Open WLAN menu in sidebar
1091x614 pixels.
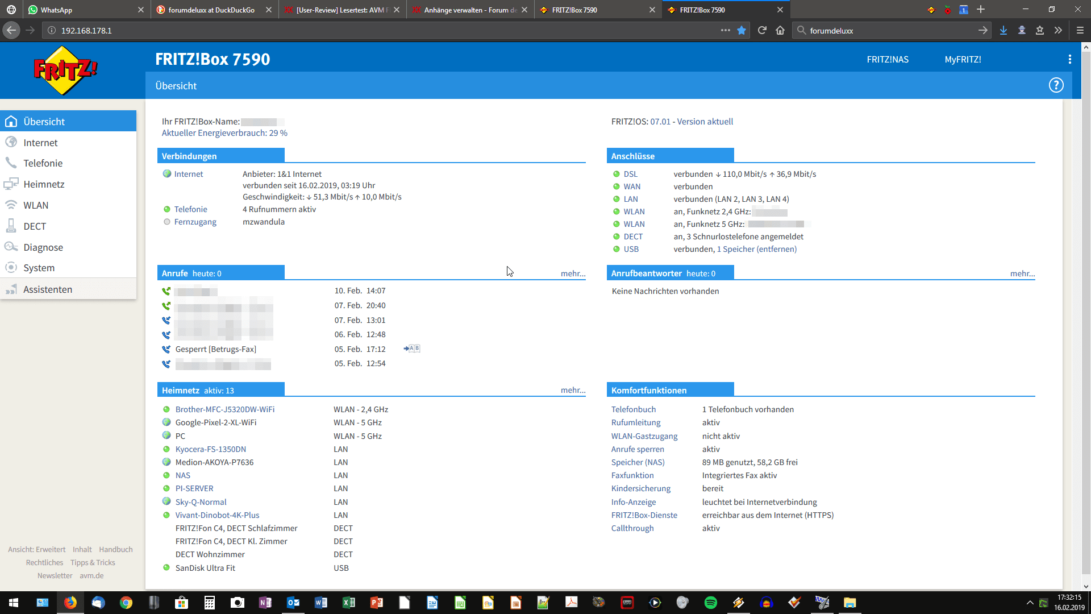68,205
